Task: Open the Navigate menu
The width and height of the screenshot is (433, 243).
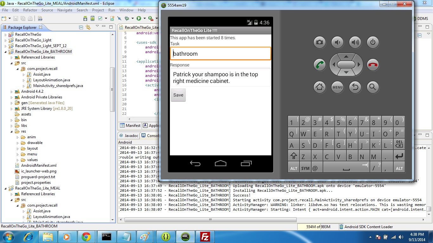Action: [x=65, y=10]
